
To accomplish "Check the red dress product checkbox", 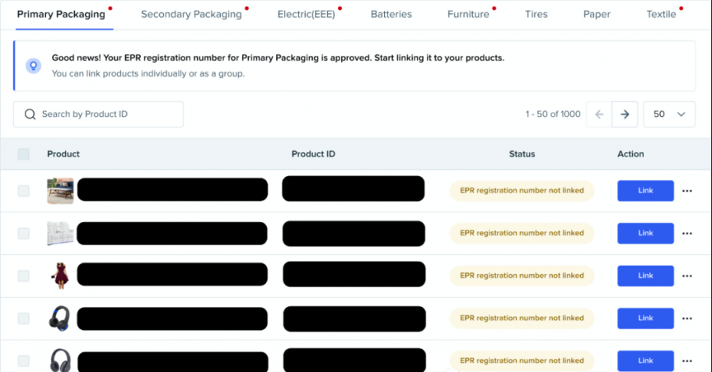I will (x=24, y=276).
